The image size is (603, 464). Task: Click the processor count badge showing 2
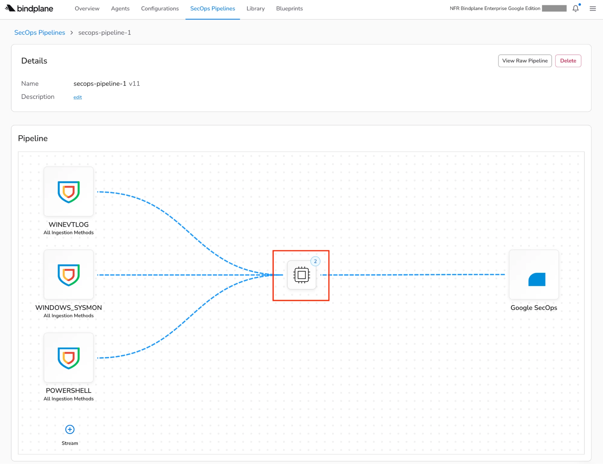pyautogui.click(x=315, y=261)
